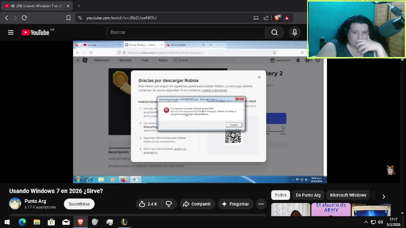The image size is (406, 228).
Task: Open Punto Arg channel avatar
Action: (x=15, y=204)
